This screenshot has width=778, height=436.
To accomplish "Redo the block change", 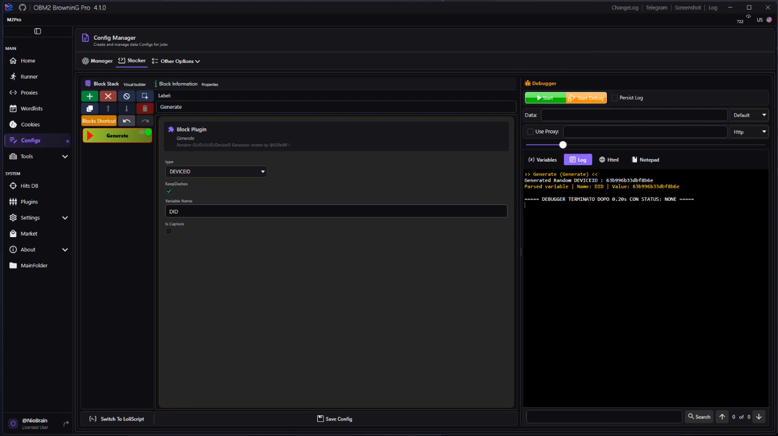I will [145, 121].
